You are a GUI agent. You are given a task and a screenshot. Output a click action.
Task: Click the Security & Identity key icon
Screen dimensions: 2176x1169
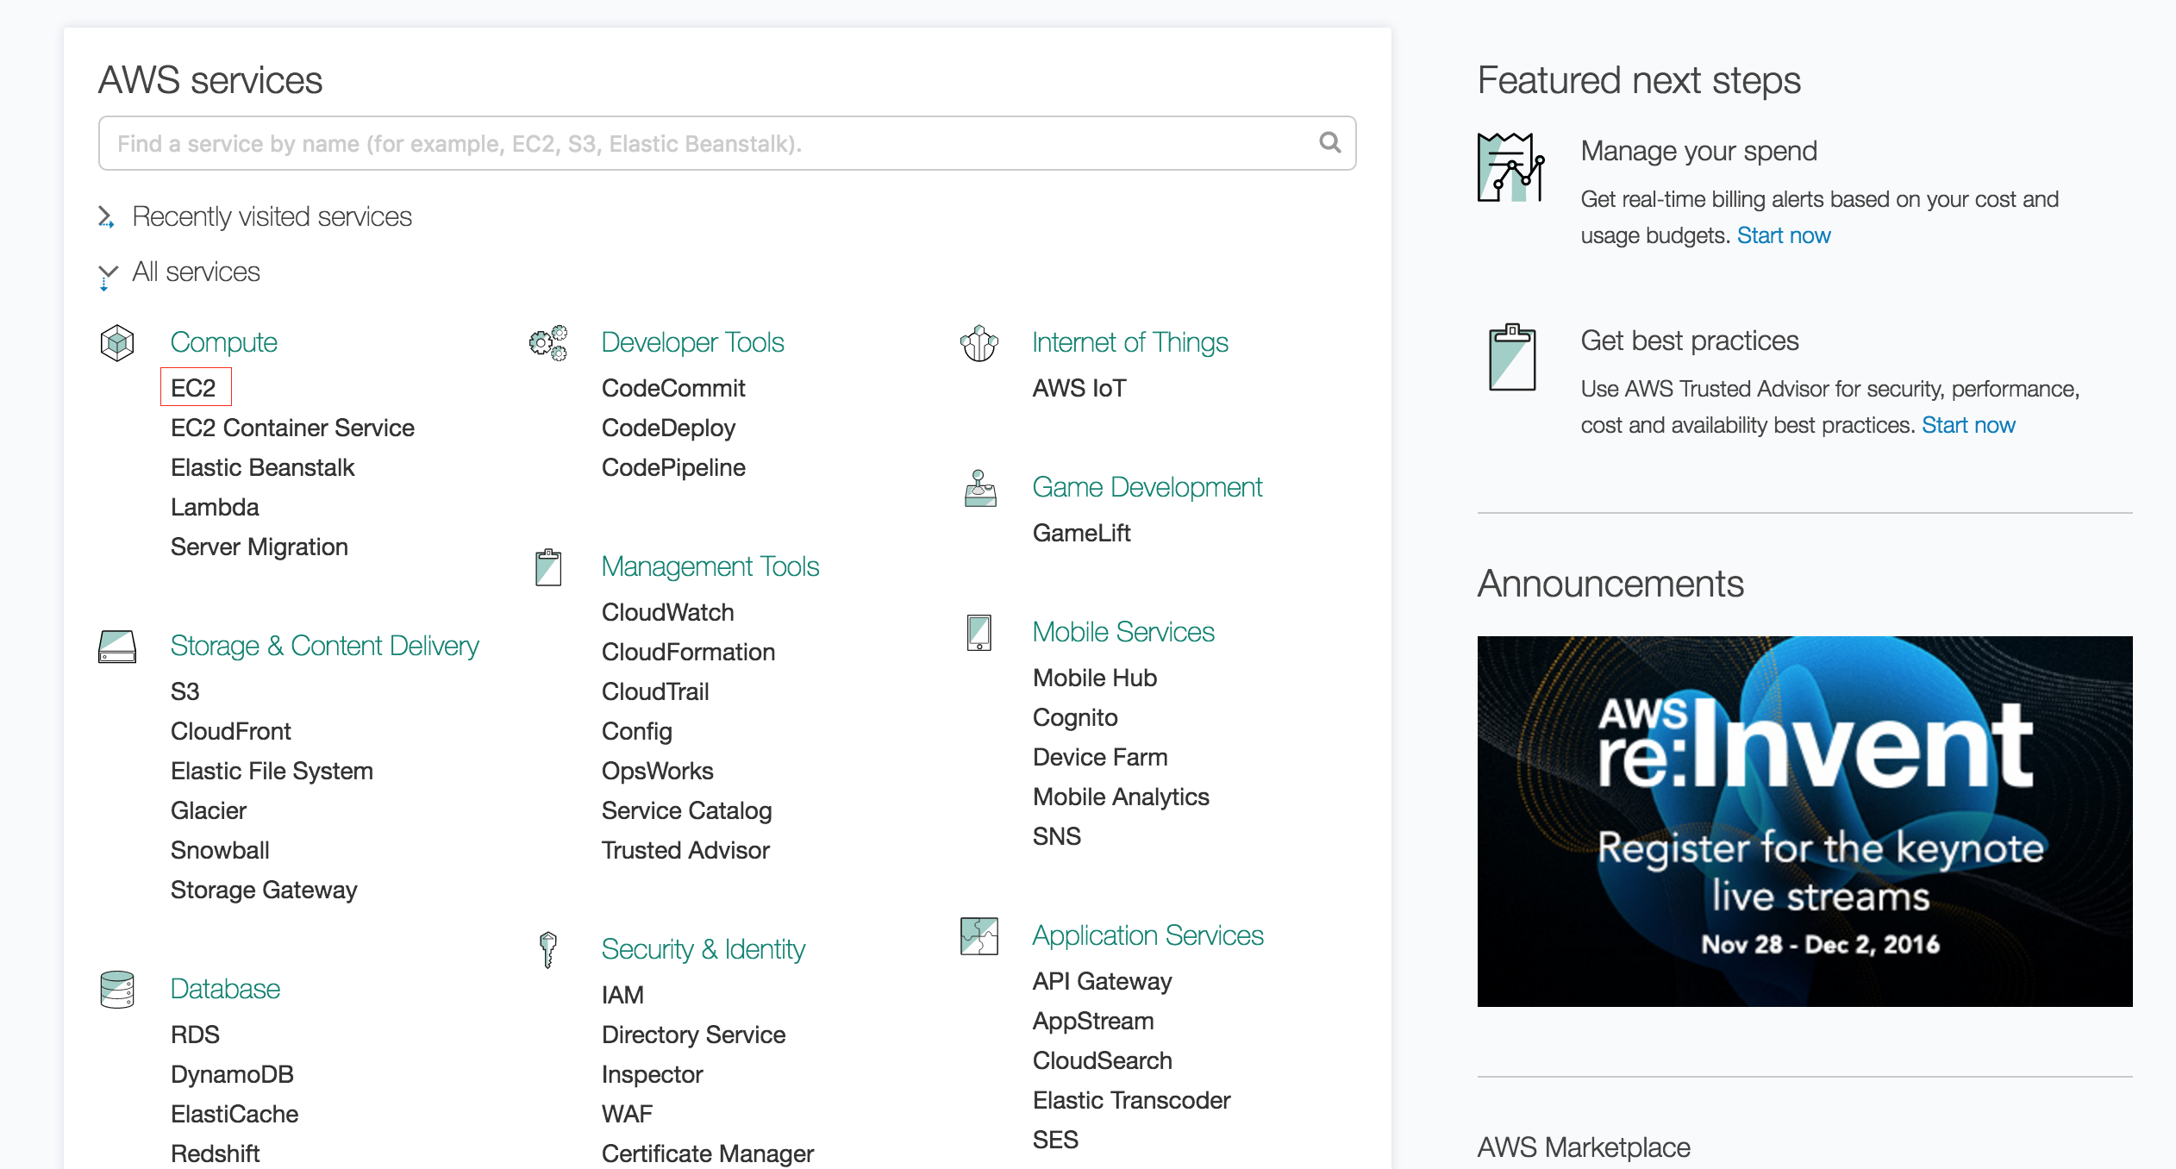(548, 950)
